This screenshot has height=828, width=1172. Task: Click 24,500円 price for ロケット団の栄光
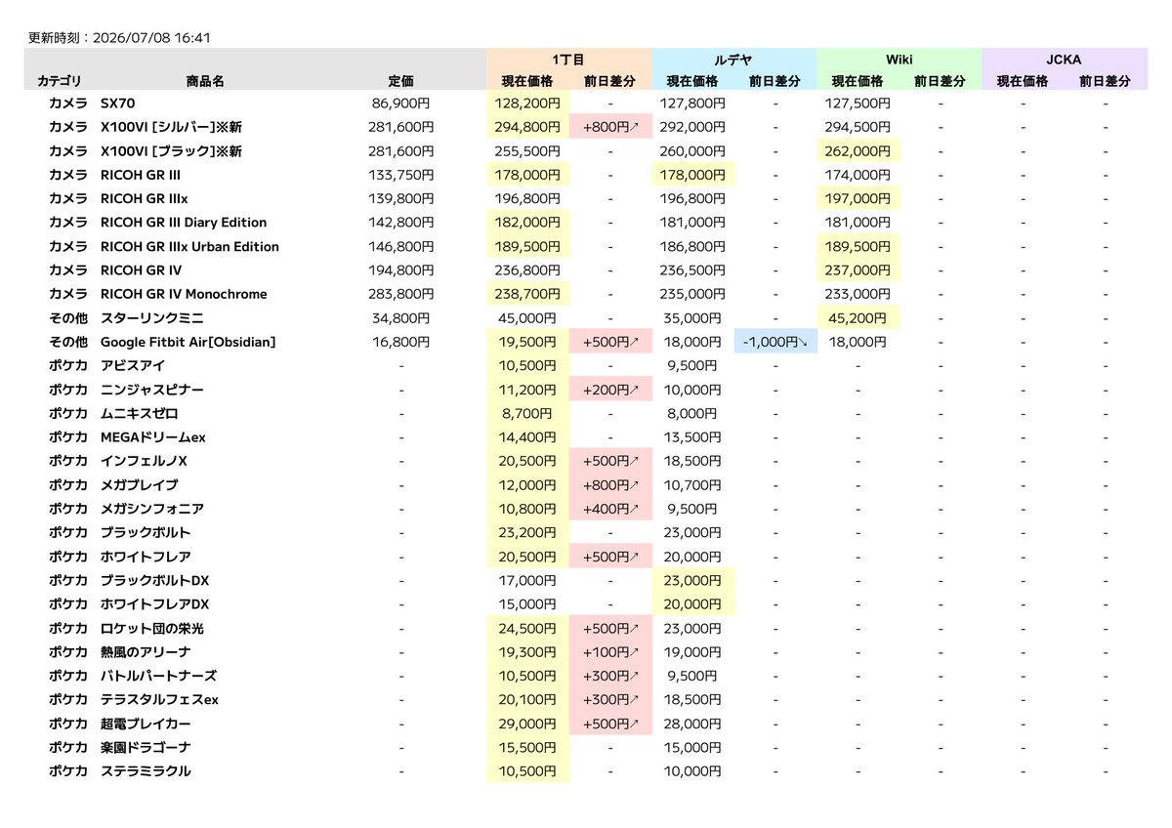pos(528,629)
